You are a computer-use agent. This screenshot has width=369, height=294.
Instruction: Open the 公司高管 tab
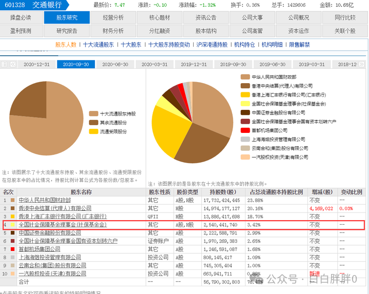tap(252, 31)
